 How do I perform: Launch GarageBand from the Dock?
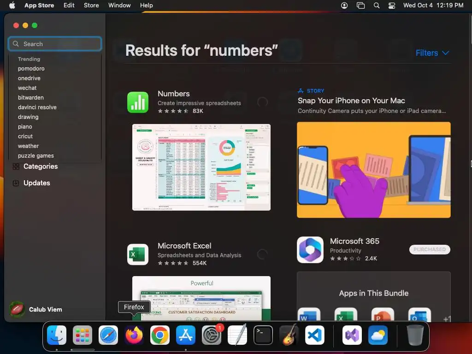click(289, 335)
